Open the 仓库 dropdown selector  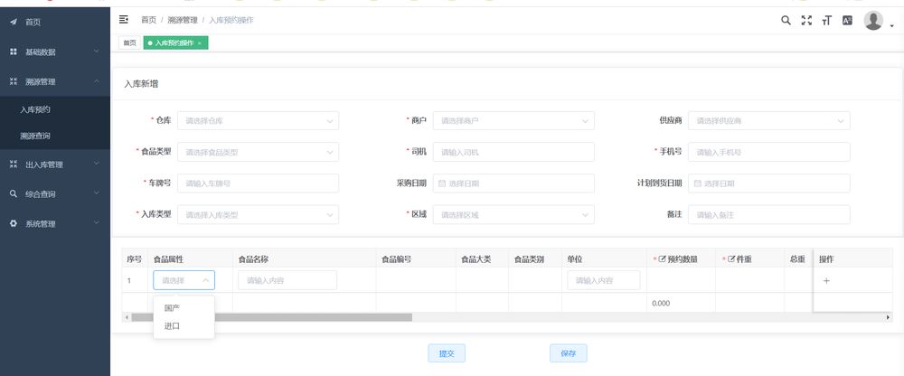(x=258, y=120)
